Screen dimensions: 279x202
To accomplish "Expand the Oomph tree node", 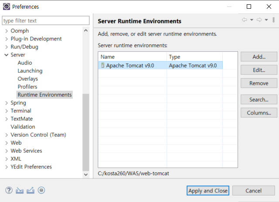I will (7, 31).
